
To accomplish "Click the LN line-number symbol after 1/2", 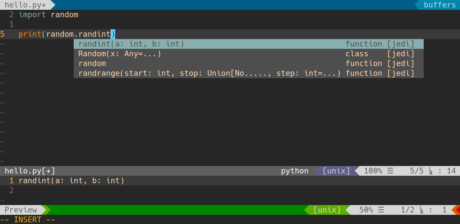I will (x=421, y=210).
